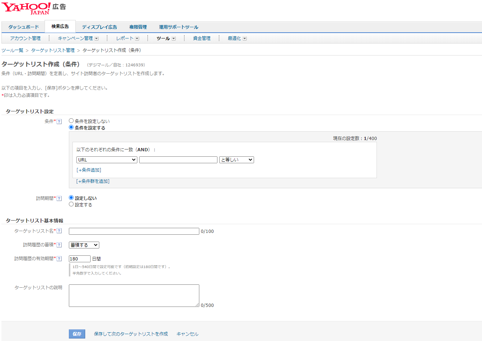The height and width of the screenshot is (341, 482).
Task: Open help icon next to 訪問履歴の有効期間
Action: tap(59, 259)
